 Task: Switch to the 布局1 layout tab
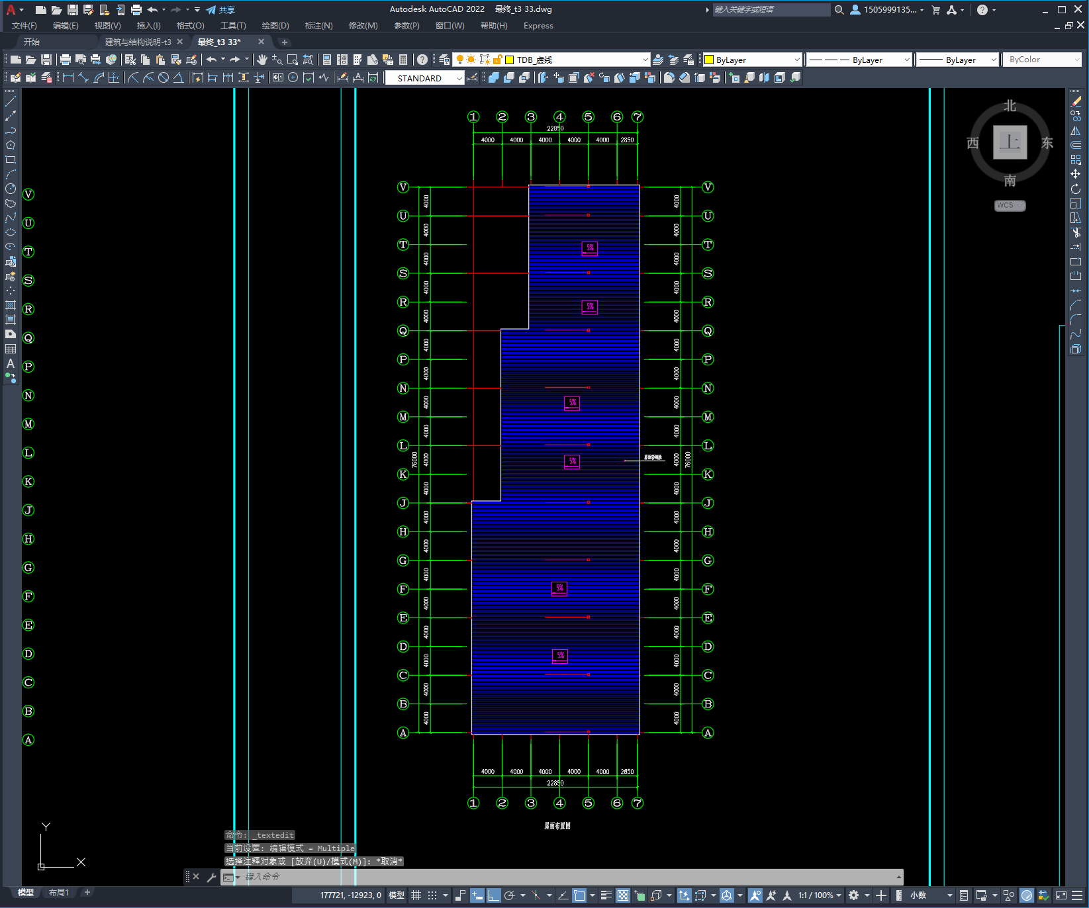pyautogui.click(x=58, y=893)
